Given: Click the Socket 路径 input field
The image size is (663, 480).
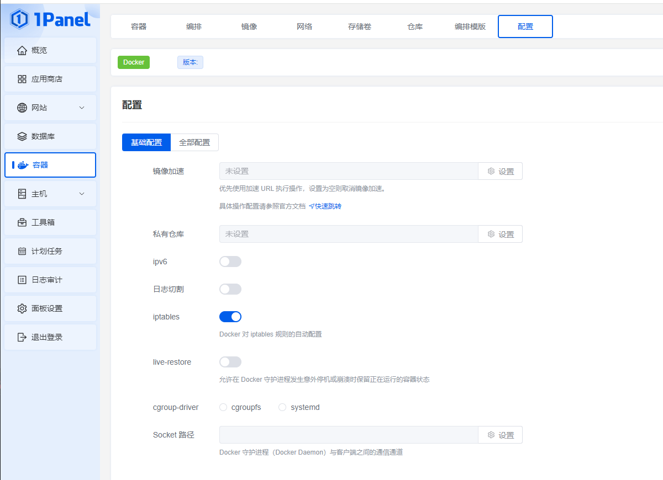Looking at the screenshot, I should point(349,435).
